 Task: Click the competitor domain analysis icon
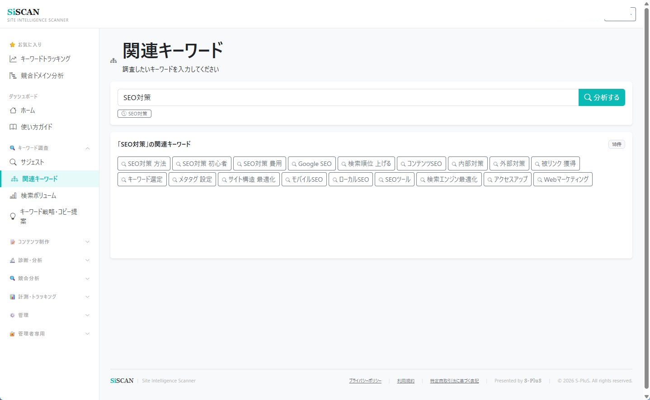[x=13, y=76]
